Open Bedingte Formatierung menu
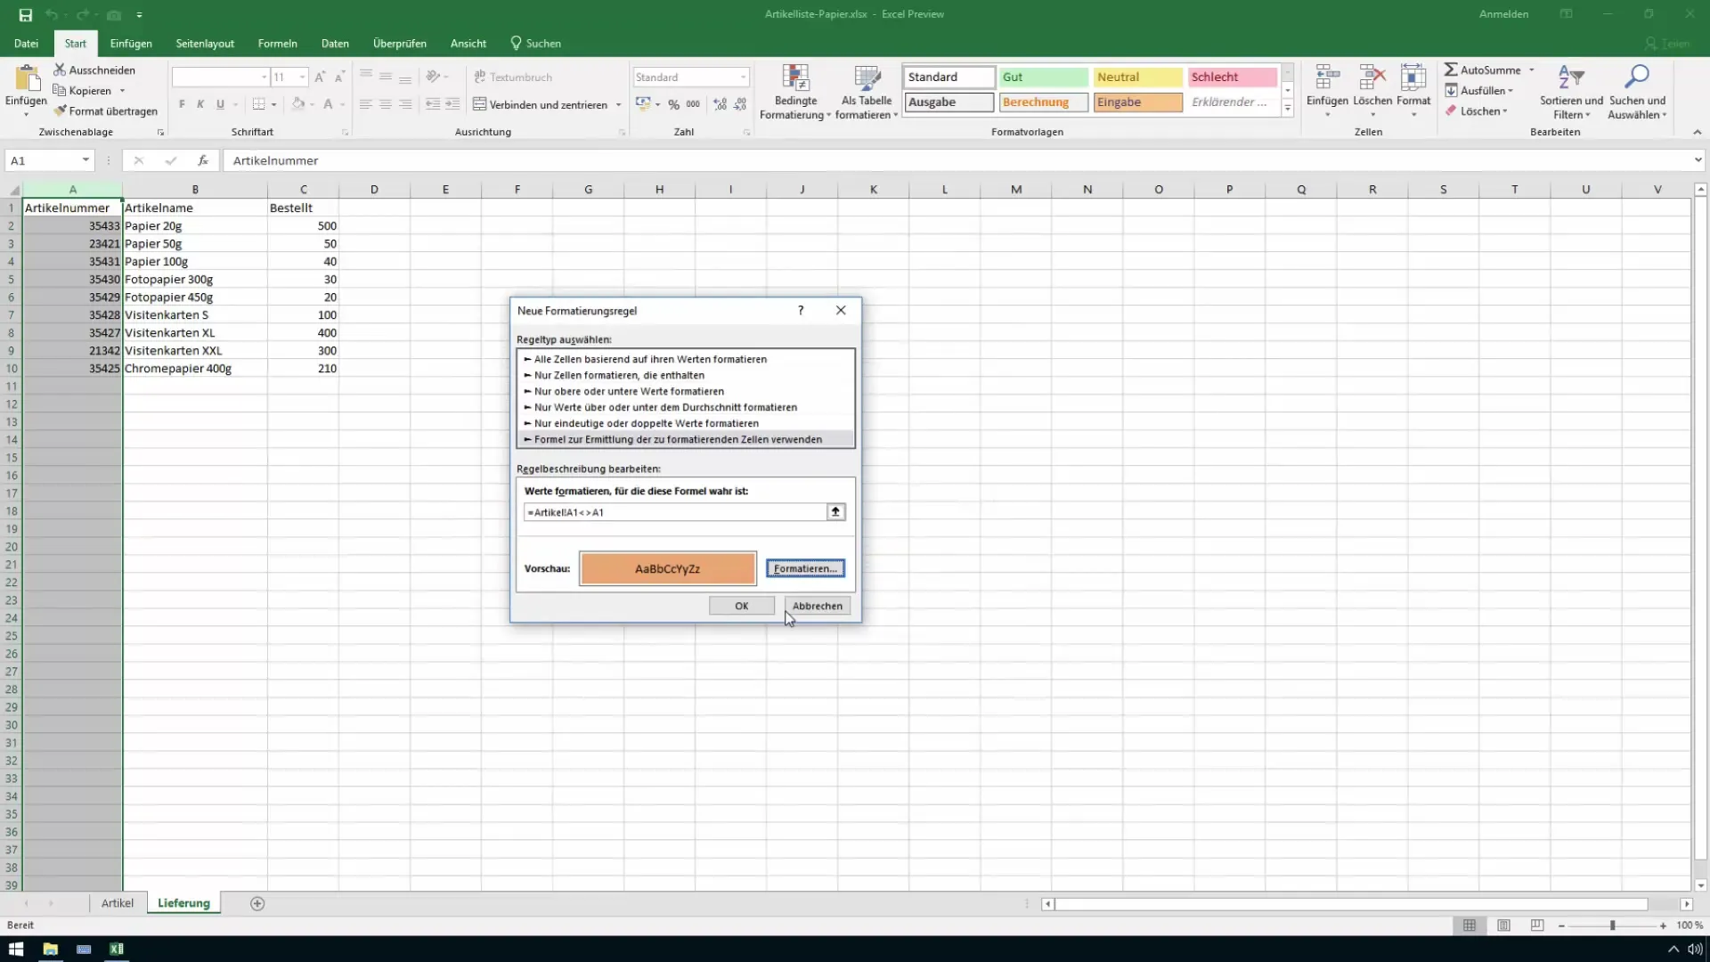Image resolution: width=1710 pixels, height=962 pixels. pyautogui.click(x=795, y=93)
